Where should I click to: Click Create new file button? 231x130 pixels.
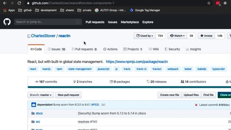170,95
